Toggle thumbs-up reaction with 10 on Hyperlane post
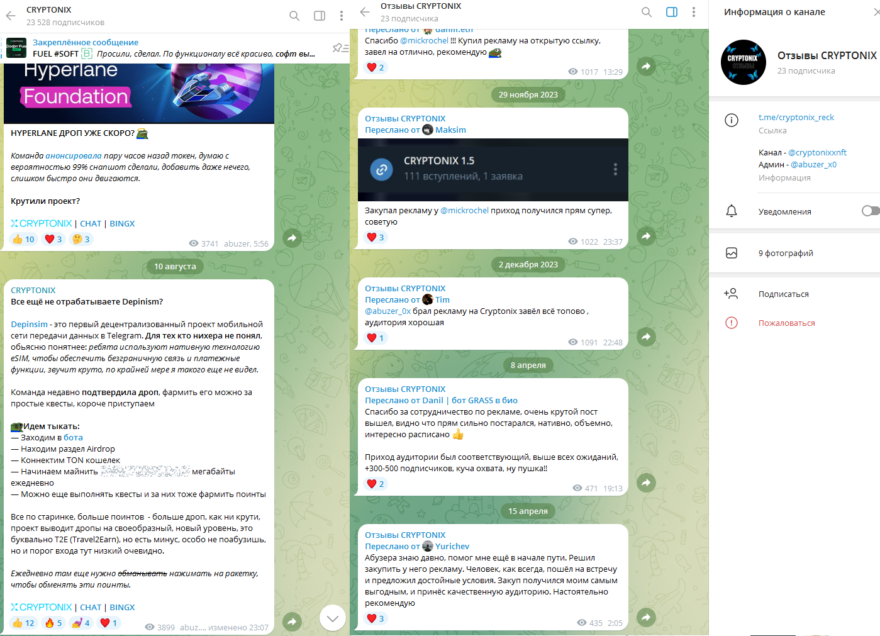The width and height of the screenshot is (880, 636). [24, 239]
